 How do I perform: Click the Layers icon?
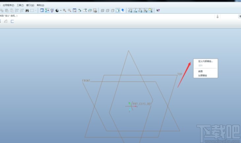90,11
